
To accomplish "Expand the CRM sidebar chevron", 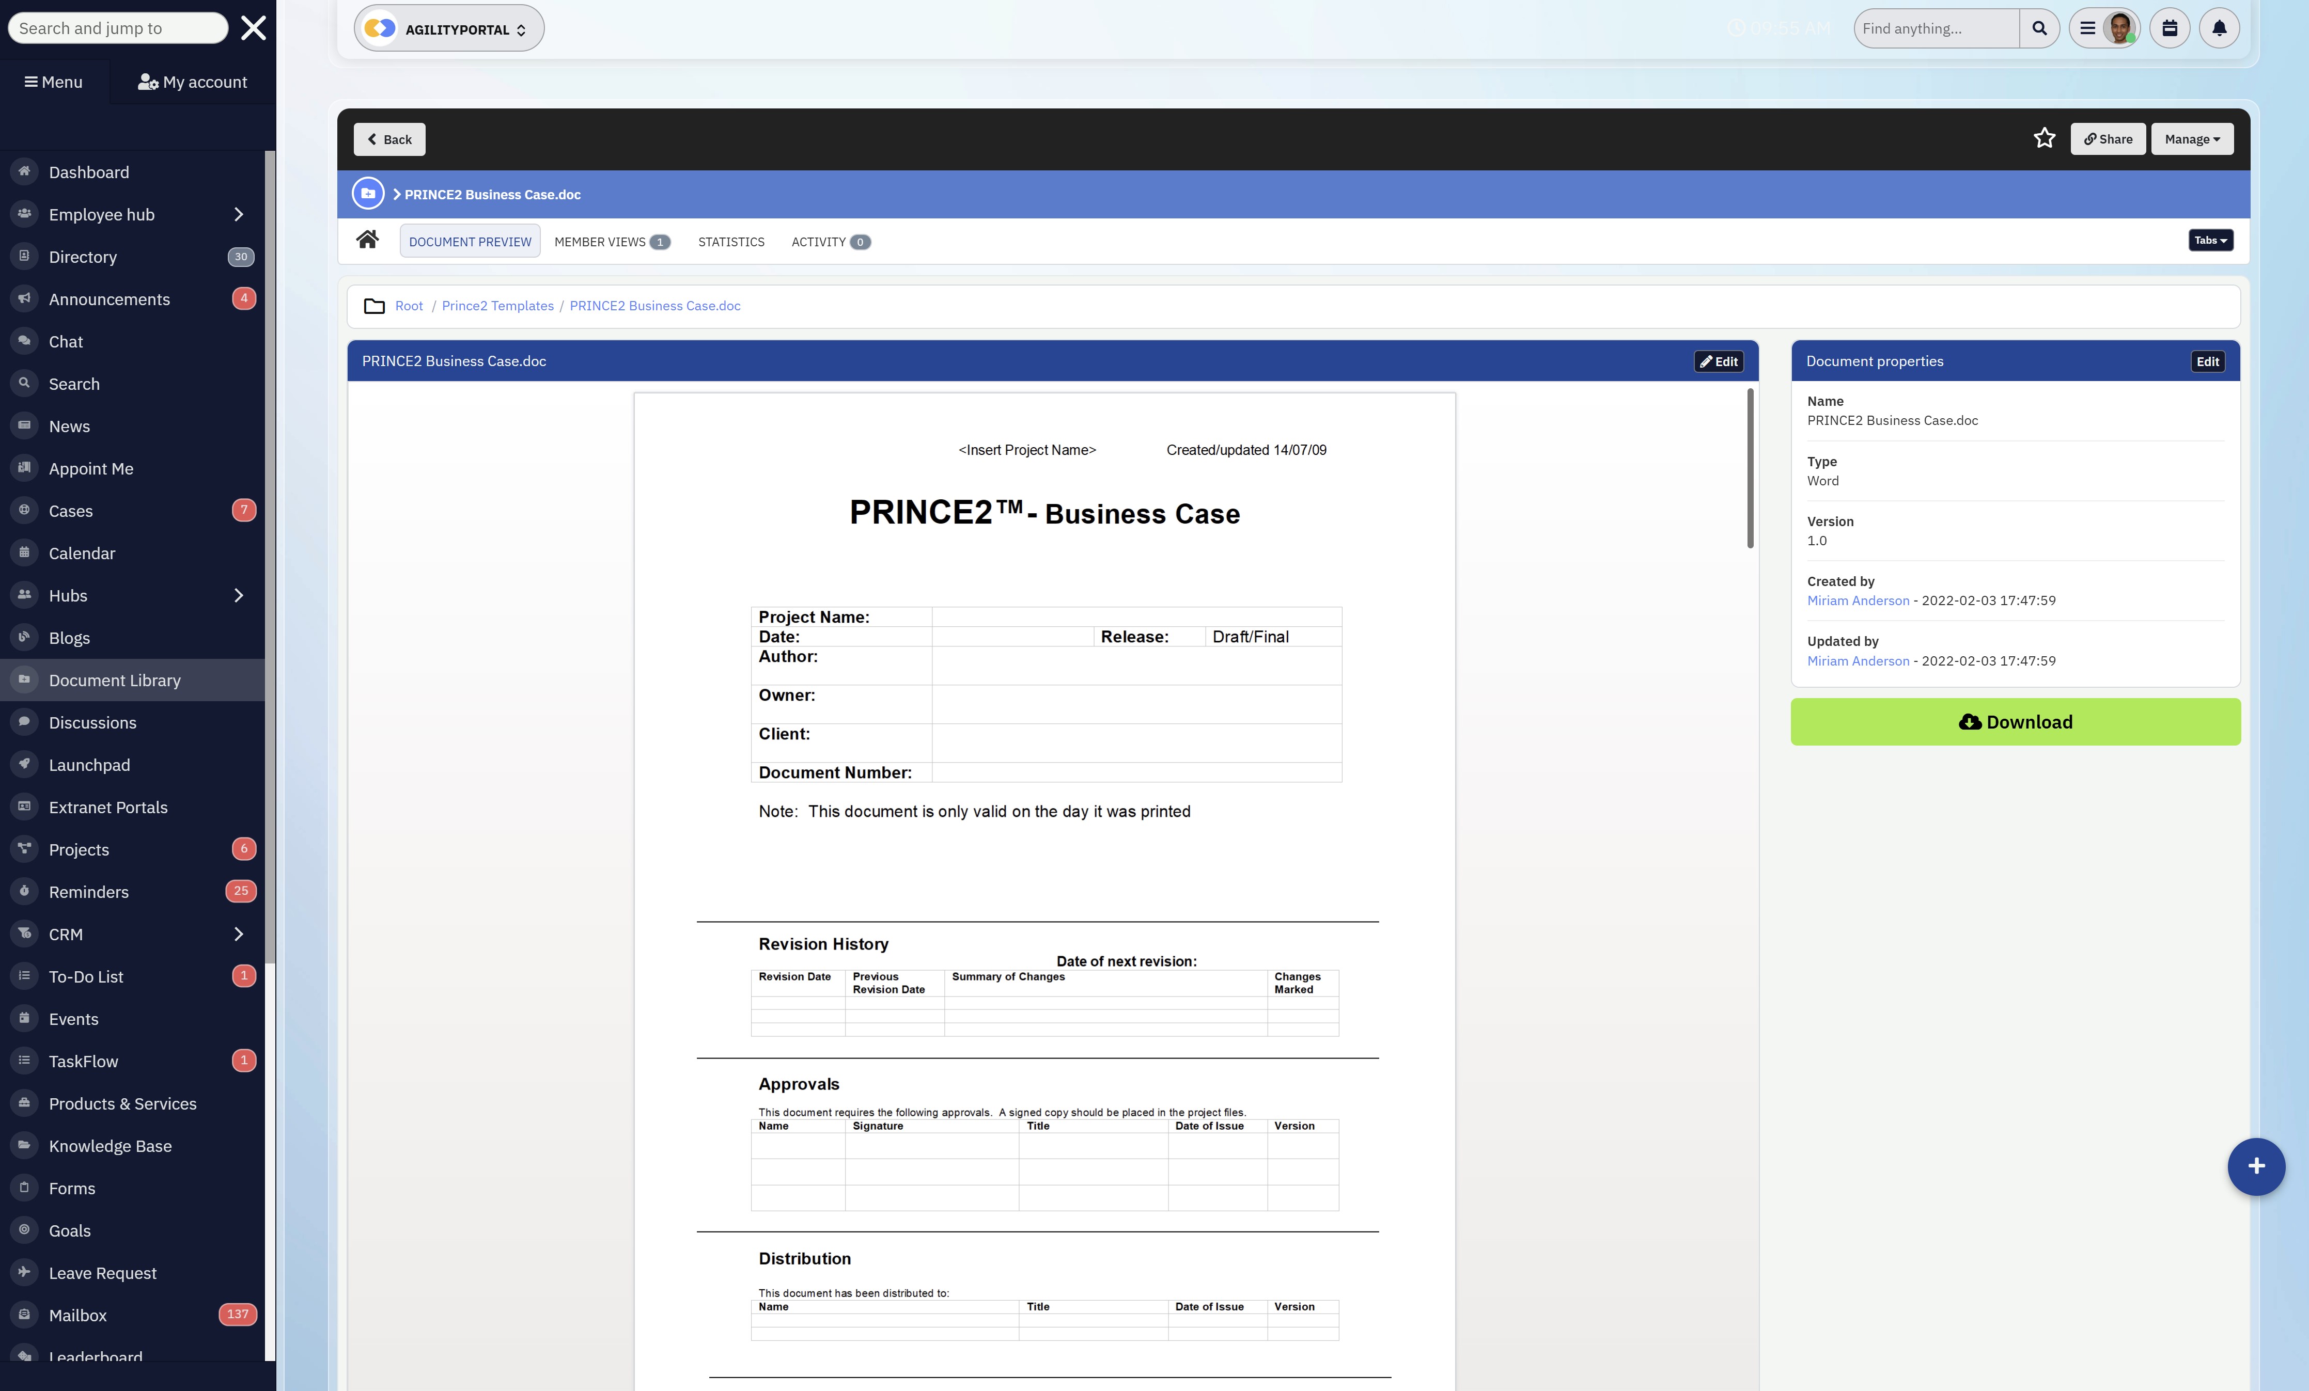I will tap(238, 934).
